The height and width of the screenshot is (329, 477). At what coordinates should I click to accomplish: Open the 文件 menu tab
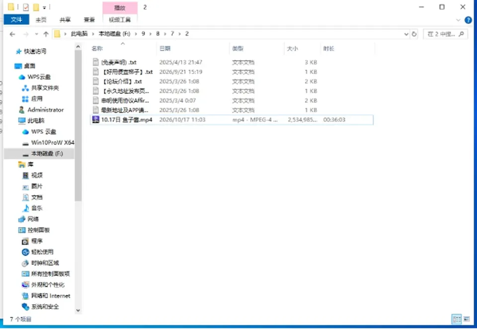click(x=16, y=20)
